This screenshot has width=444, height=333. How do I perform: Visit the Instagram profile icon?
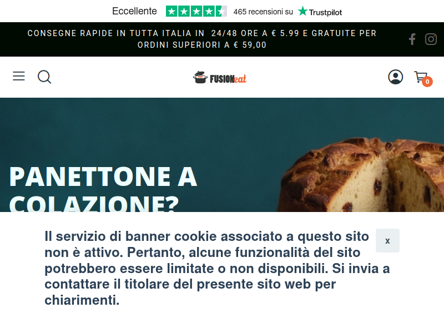(x=431, y=39)
